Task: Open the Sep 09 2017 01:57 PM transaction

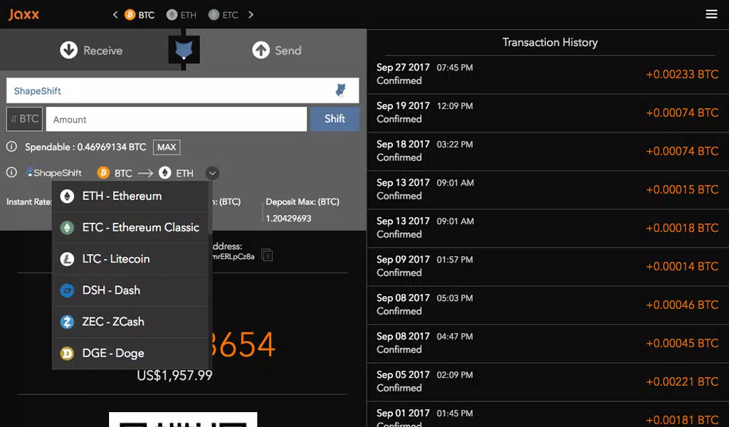Action: pyautogui.click(x=547, y=267)
